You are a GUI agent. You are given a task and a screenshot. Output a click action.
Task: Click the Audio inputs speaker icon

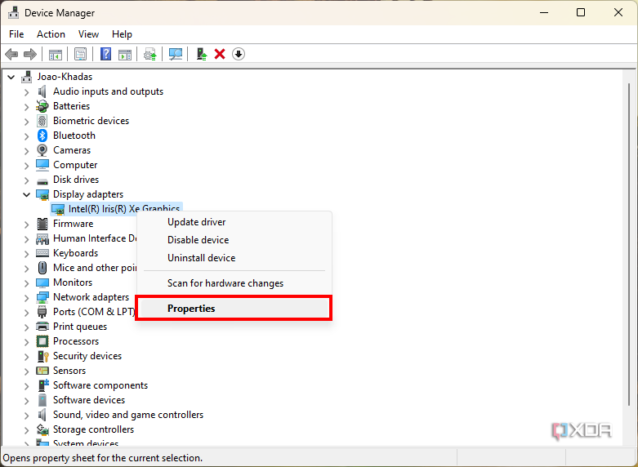tap(42, 91)
